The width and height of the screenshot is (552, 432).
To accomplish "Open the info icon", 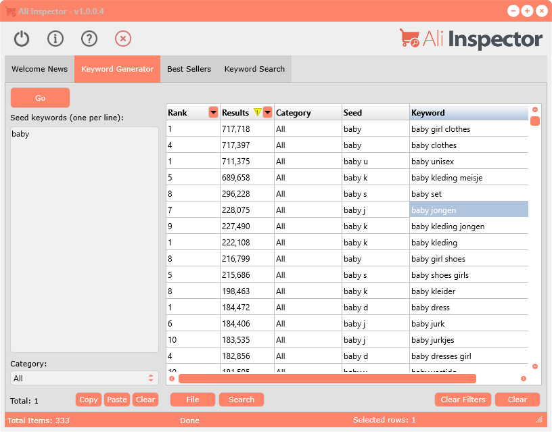I will (55, 39).
